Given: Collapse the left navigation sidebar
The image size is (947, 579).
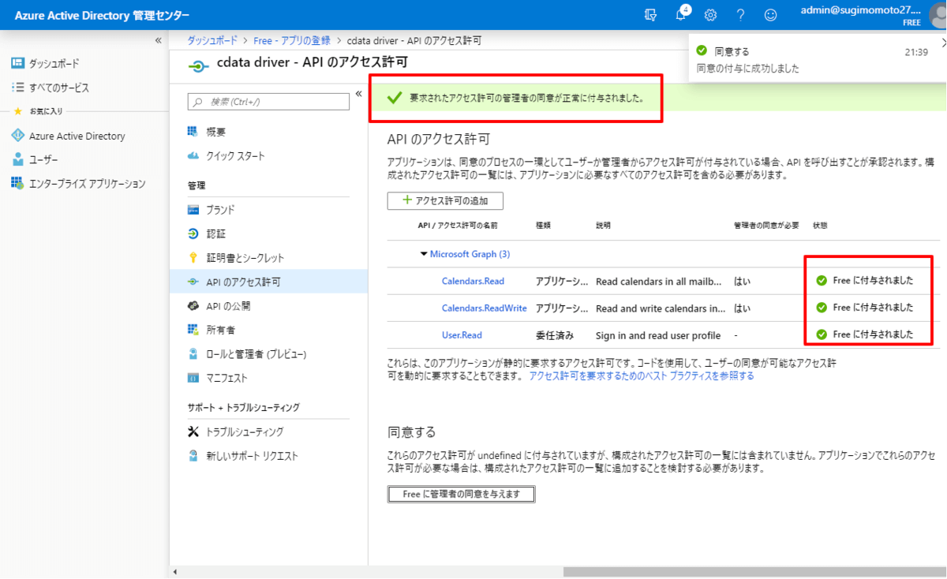Looking at the screenshot, I should pos(158,40).
